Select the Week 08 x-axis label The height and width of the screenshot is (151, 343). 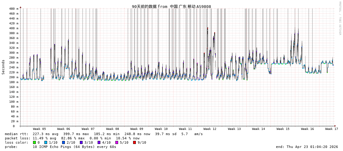click(x=113, y=129)
